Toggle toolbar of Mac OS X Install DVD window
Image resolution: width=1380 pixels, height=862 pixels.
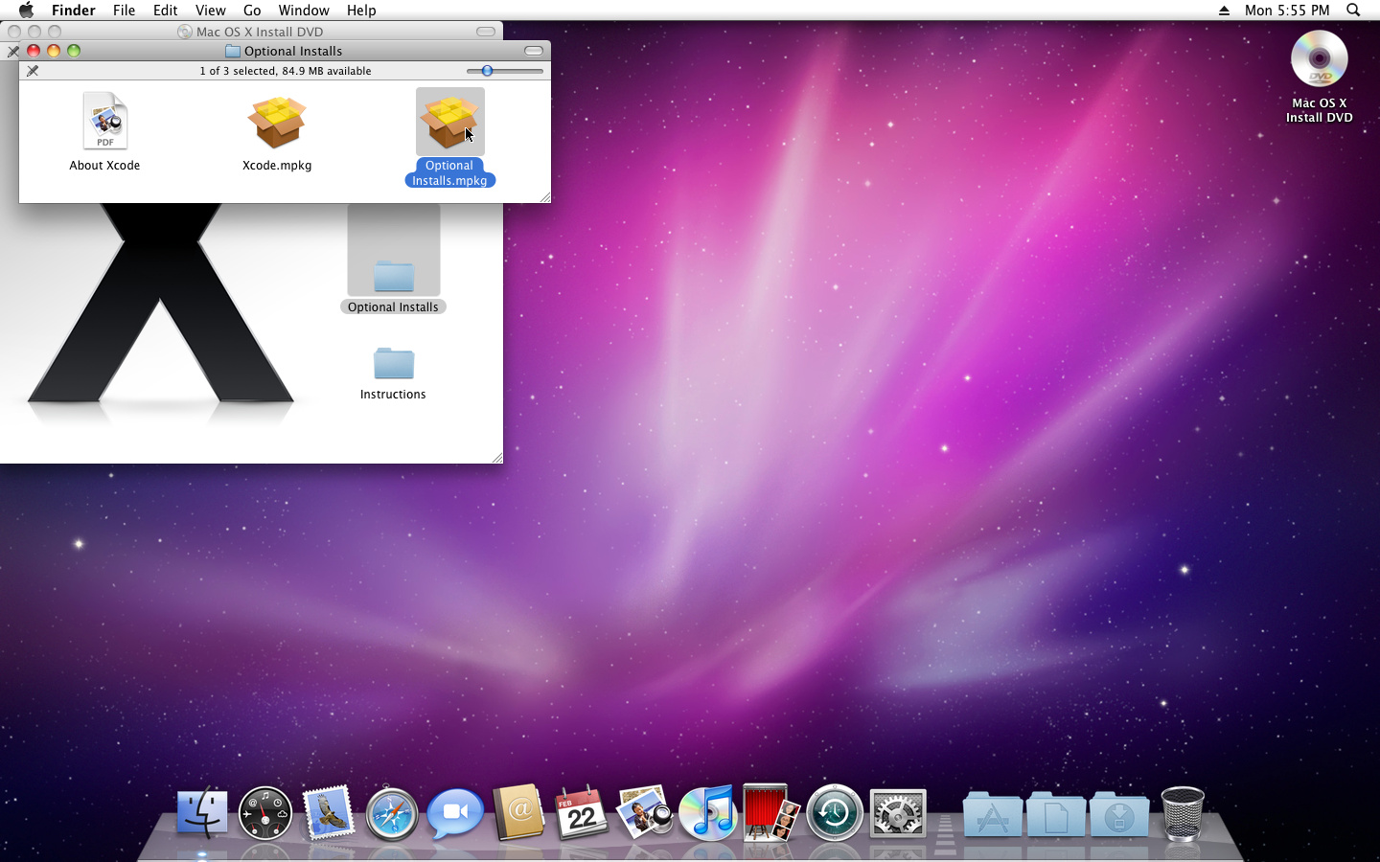[x=486, y=32]
